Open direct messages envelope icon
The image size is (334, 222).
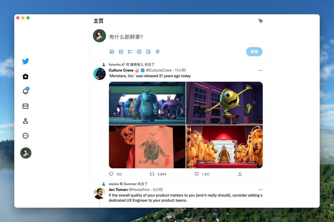[x=26, y=106]
